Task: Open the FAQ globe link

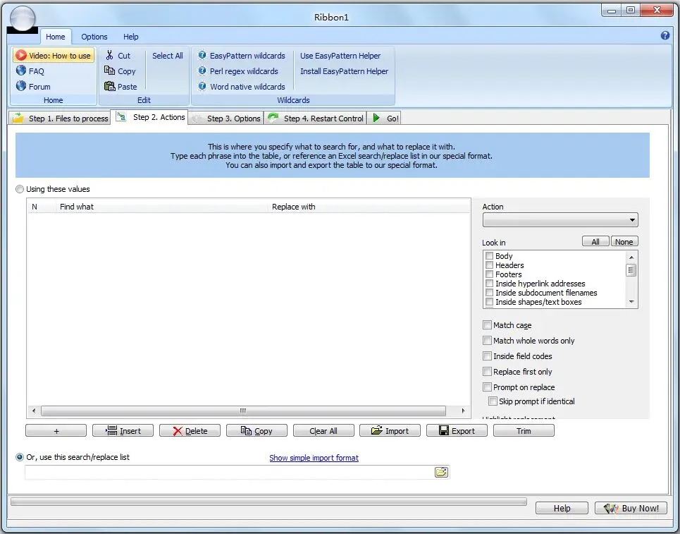Action: click(30, 71)
